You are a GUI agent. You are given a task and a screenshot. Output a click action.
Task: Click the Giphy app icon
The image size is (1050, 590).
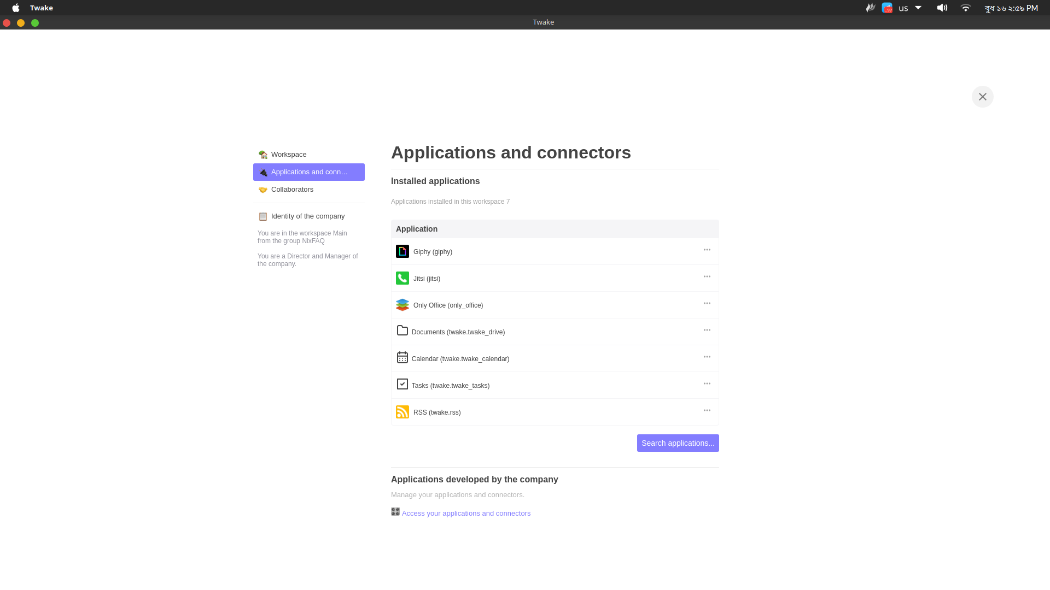click(402, 251)
